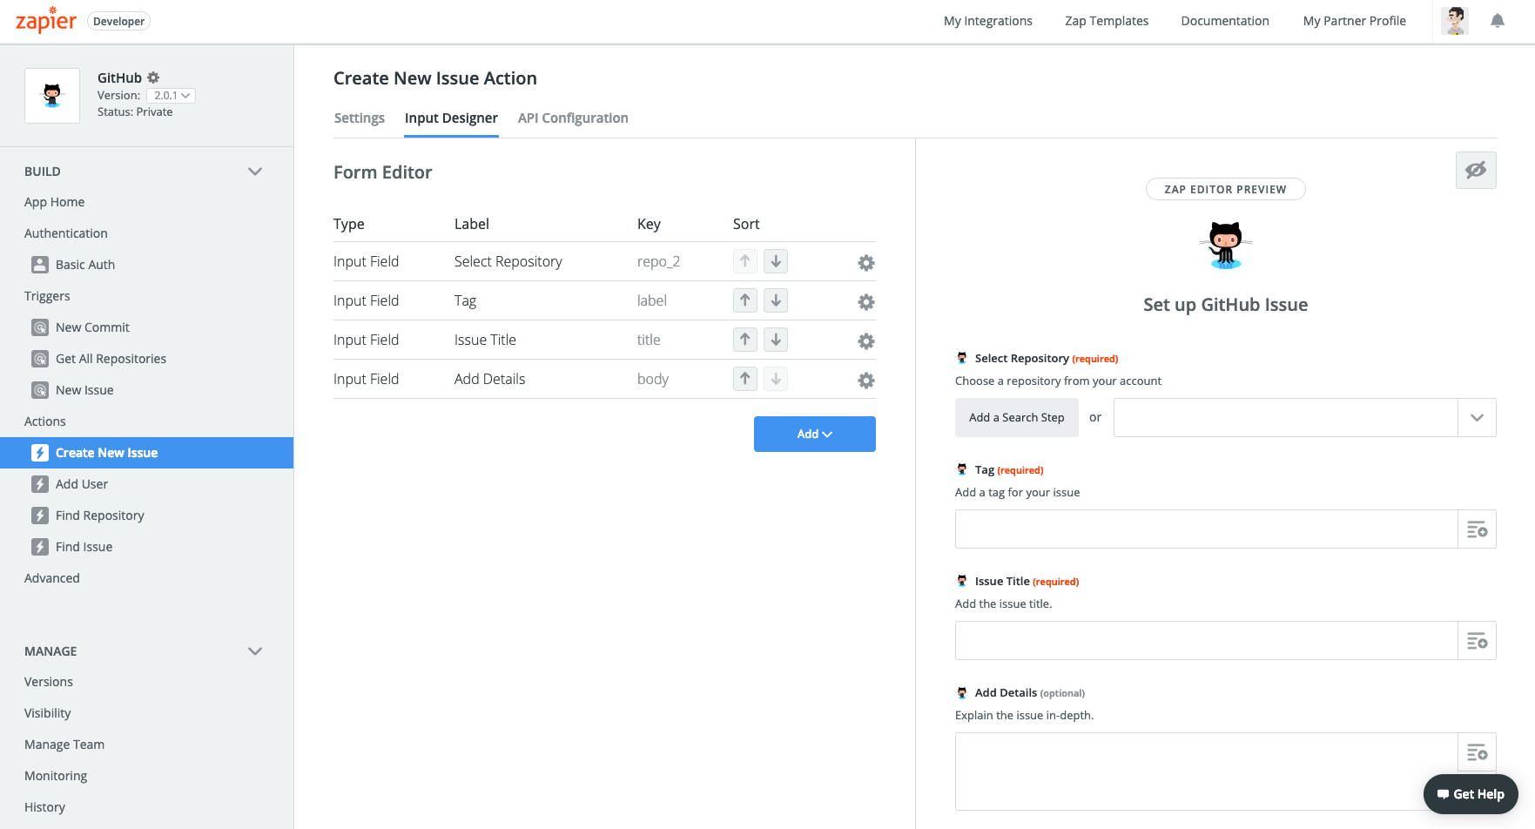This screenshot has height=829, width=1535.
Task: Open Visibility under Manage
Action: (x=48, y=713)
